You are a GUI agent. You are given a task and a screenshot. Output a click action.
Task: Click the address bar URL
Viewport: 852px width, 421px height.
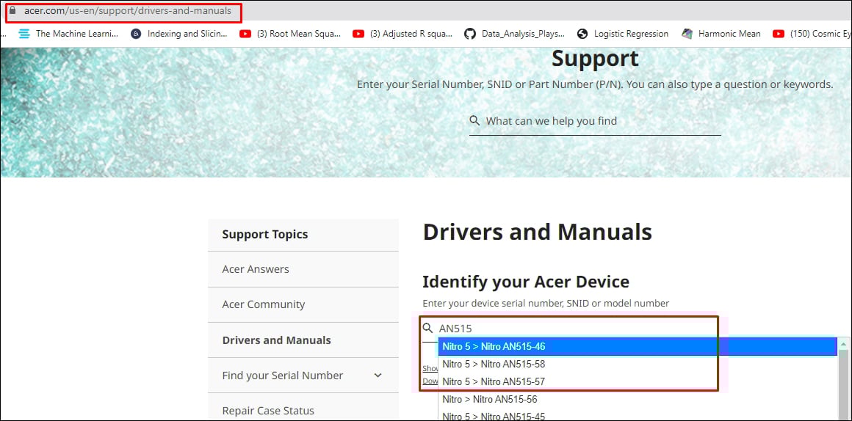(x=128, y=11)
